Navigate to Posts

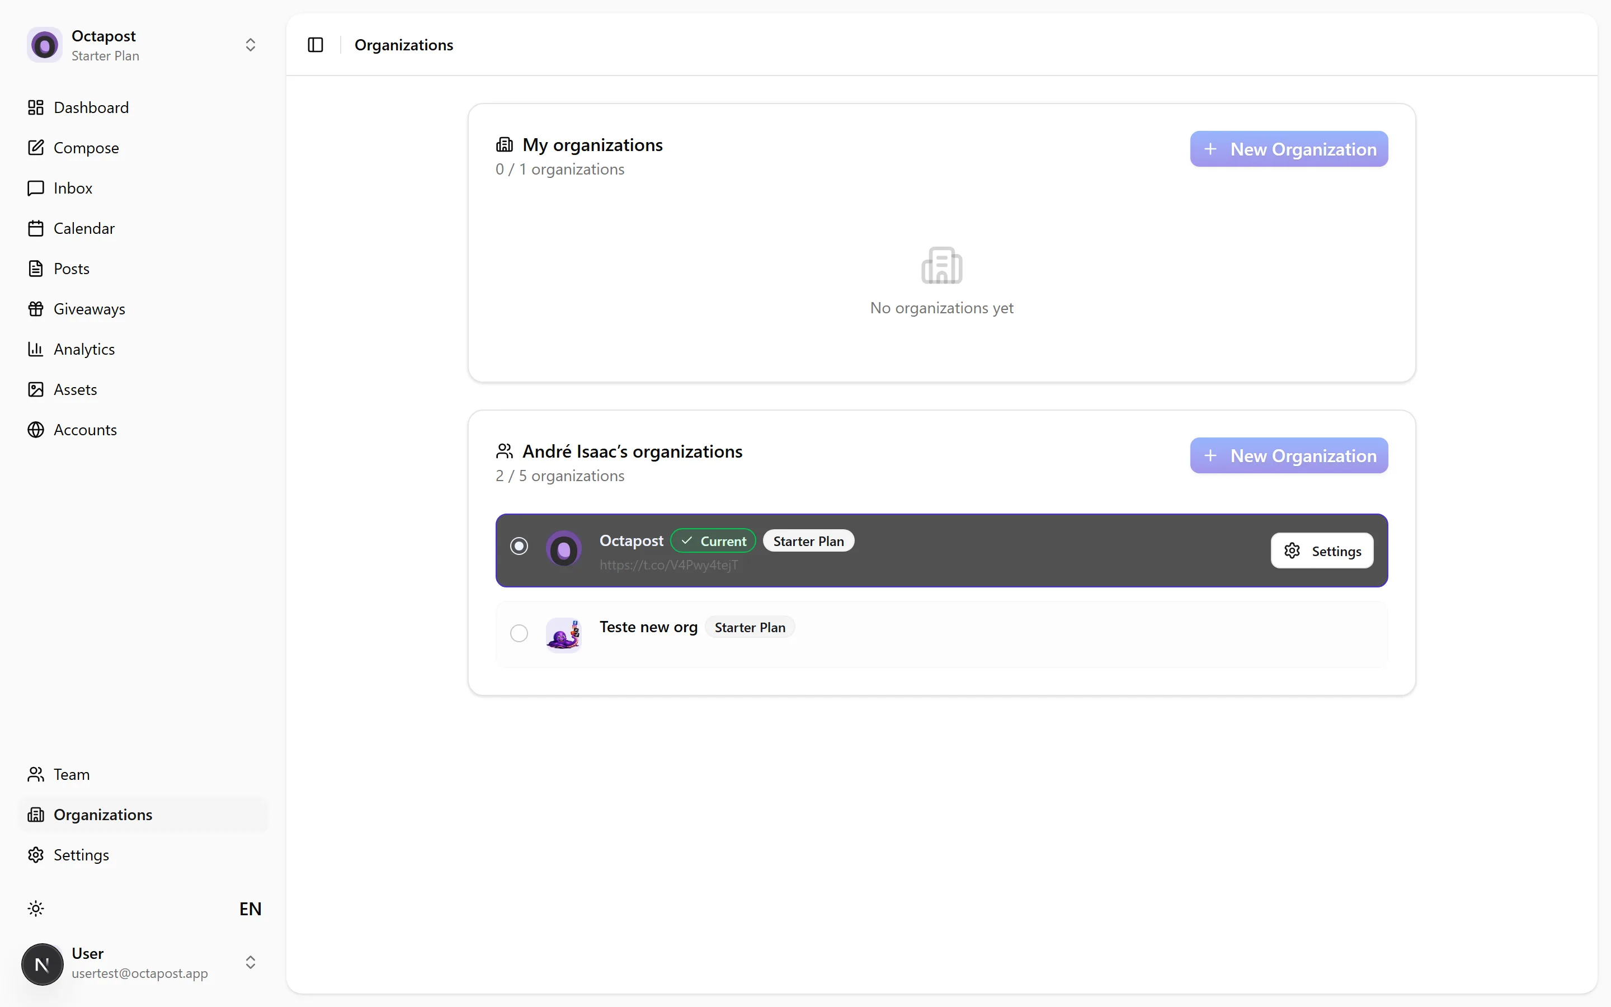(144, 269)
